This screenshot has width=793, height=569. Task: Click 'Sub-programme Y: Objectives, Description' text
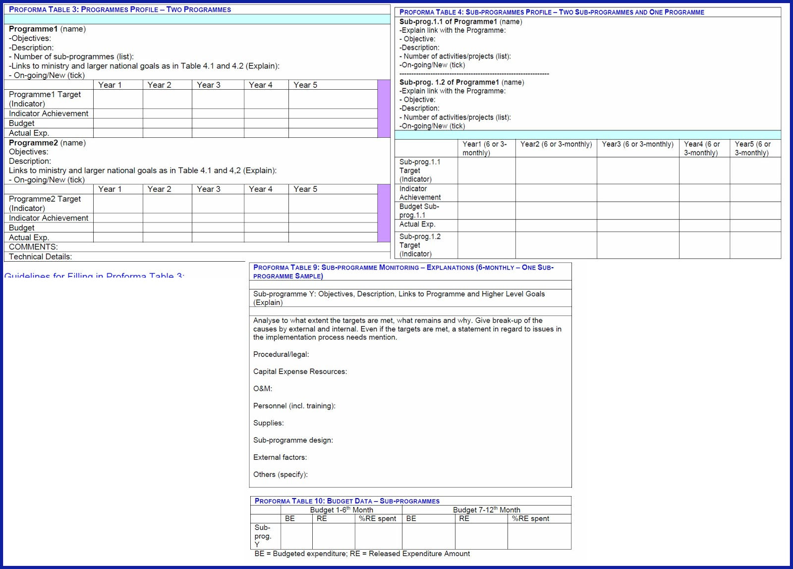click(x=399, y=298)
